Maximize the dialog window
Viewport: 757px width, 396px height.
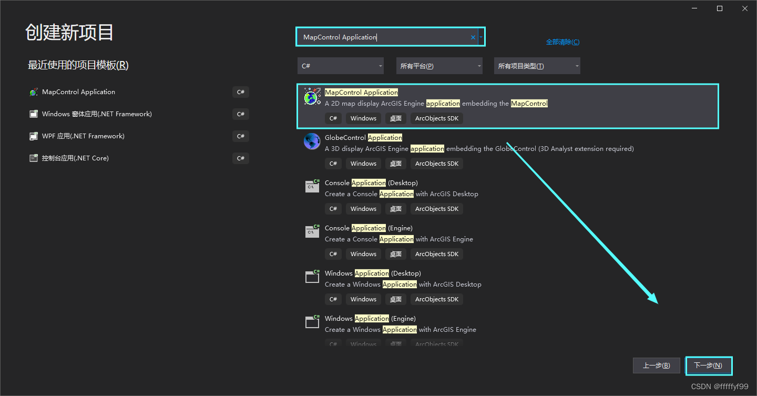tap(720, 8)
